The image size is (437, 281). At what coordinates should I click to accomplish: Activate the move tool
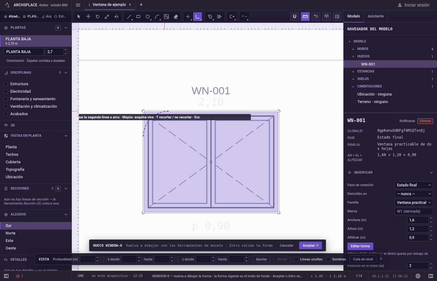tap(88, 17)
